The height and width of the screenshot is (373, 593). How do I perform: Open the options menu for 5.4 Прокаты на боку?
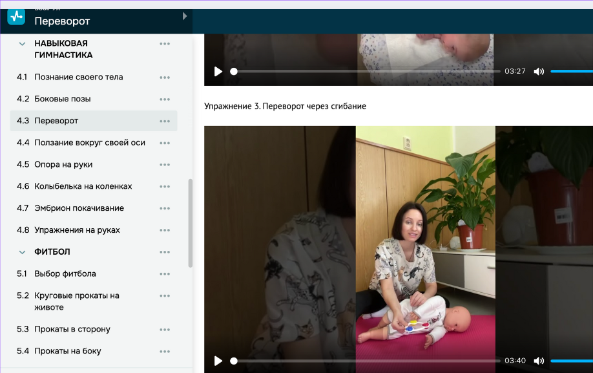point(165,351)
